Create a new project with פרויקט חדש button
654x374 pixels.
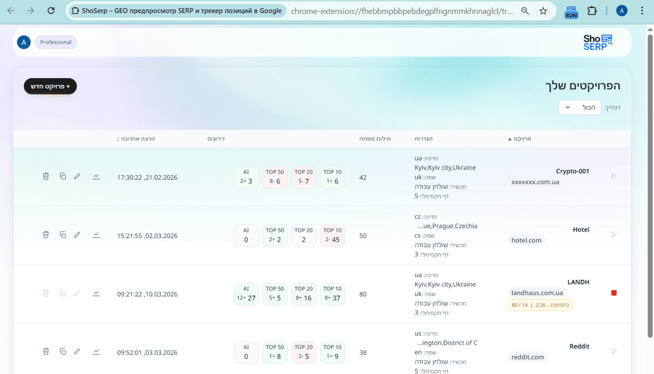(51, 86)
